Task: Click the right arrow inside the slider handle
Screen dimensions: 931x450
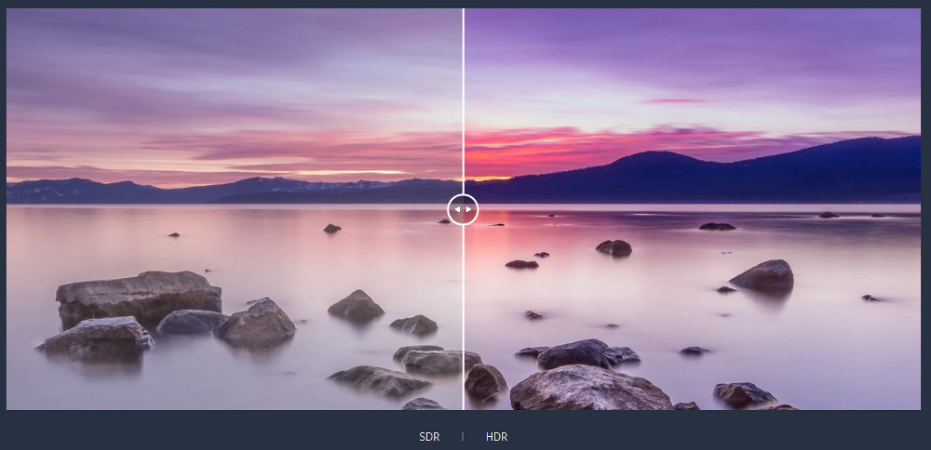Action: point(469,209)
